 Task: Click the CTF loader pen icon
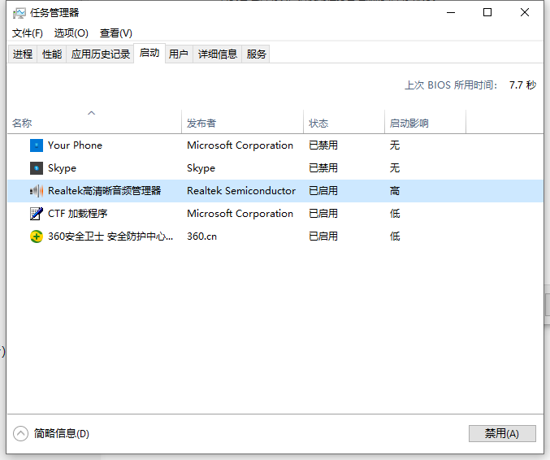coord(37,214)
